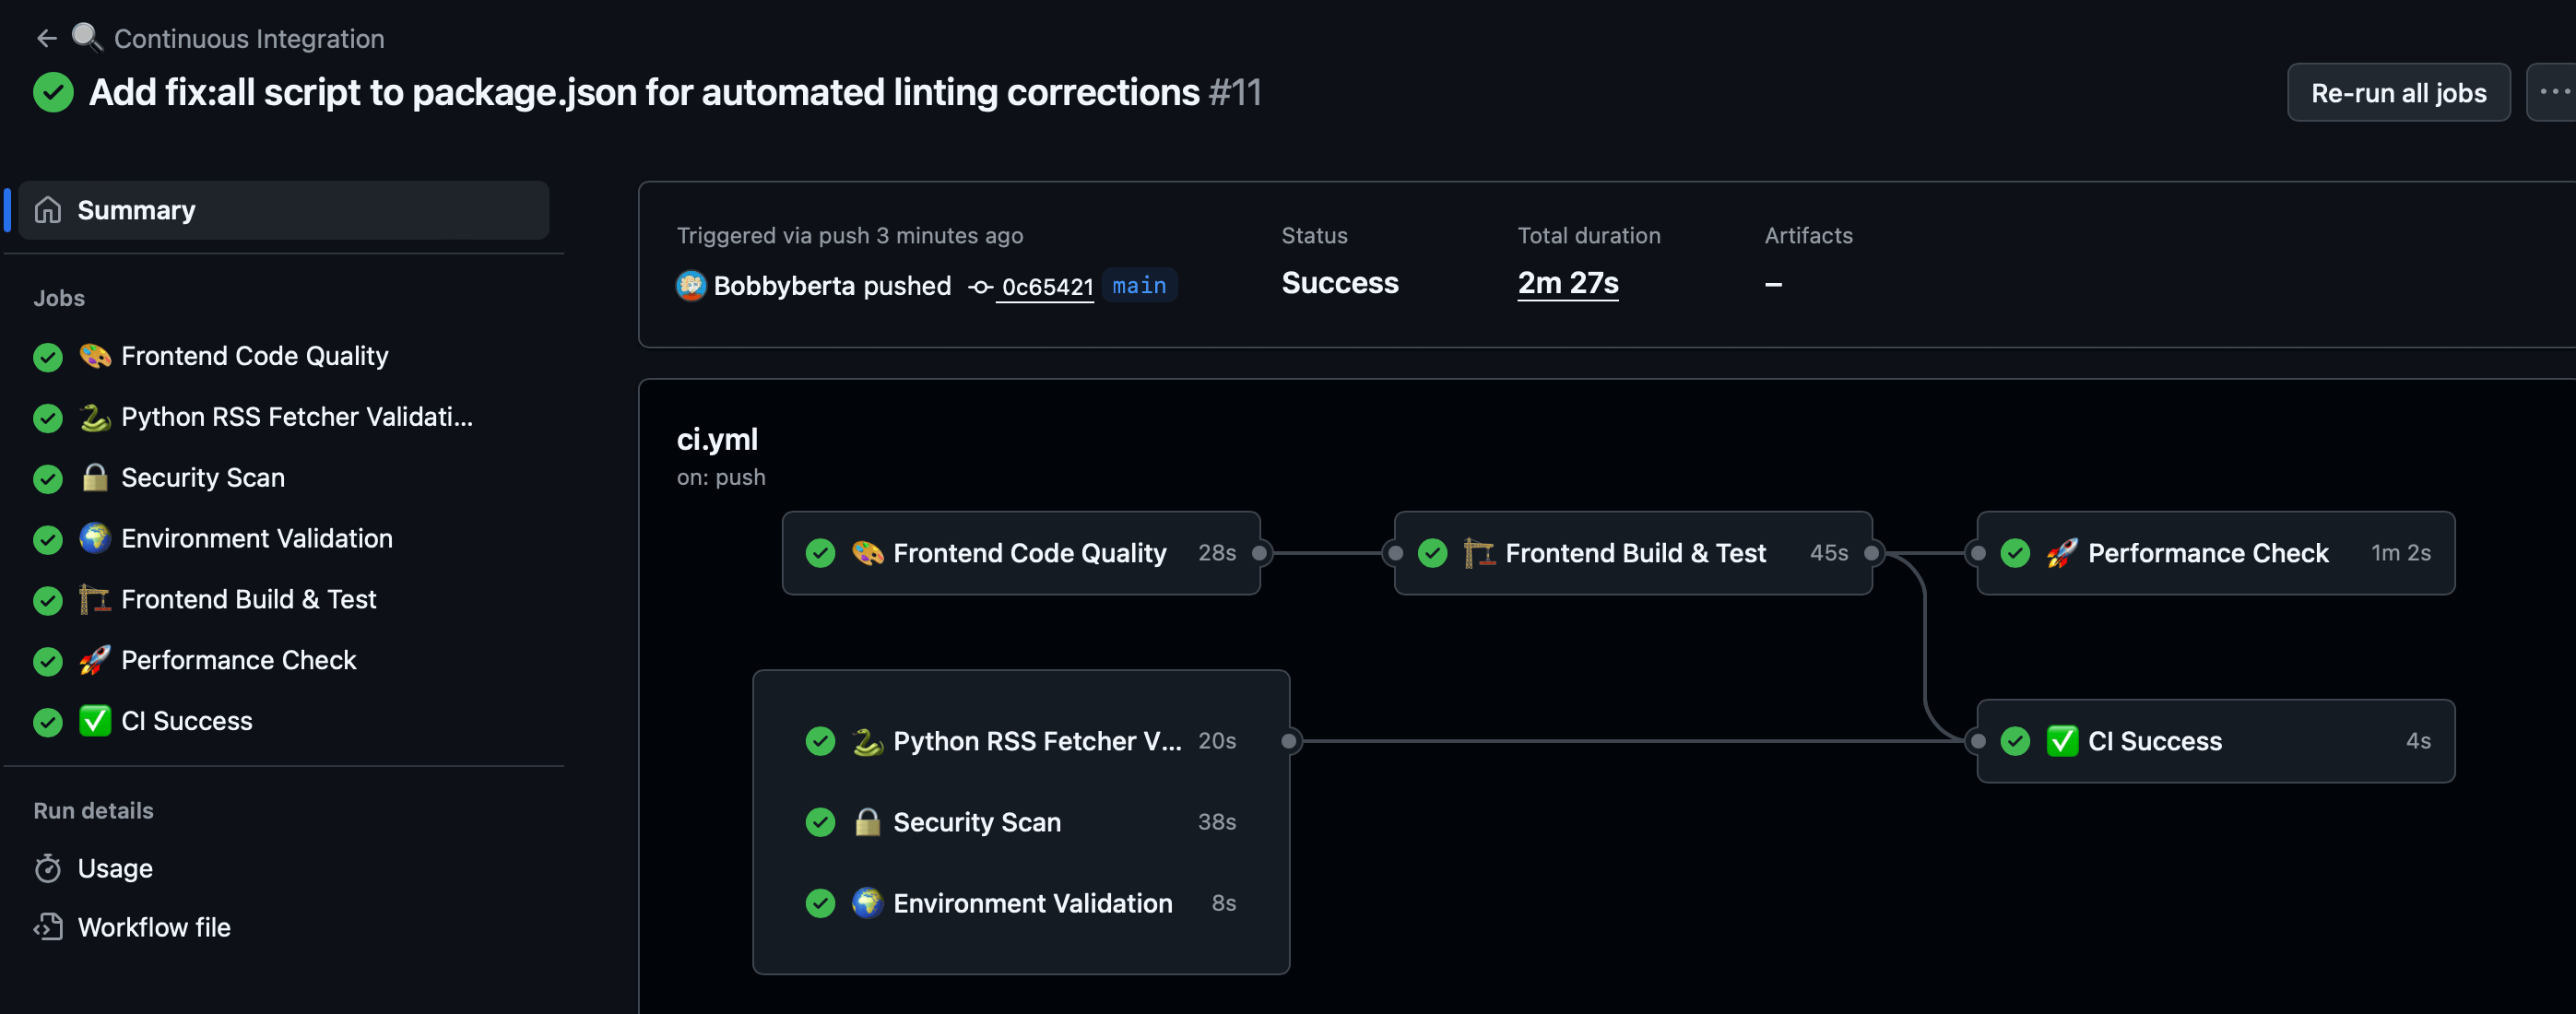2576x1014 pixels.
Task: Click the underlined 2m 27s total duration
Action: coord(1567,283)
